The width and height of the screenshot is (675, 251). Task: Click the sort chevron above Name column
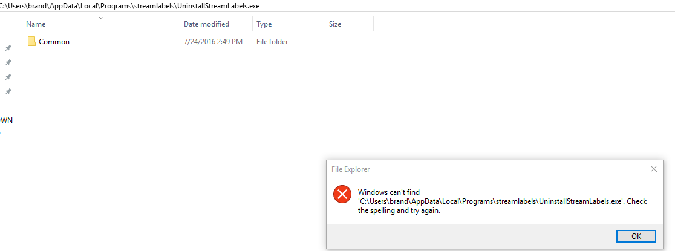pos(101,18)
